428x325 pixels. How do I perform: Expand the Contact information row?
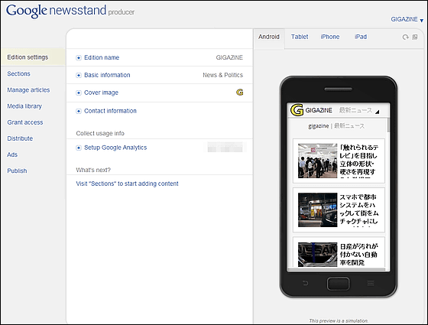click(x=79, y=111)
